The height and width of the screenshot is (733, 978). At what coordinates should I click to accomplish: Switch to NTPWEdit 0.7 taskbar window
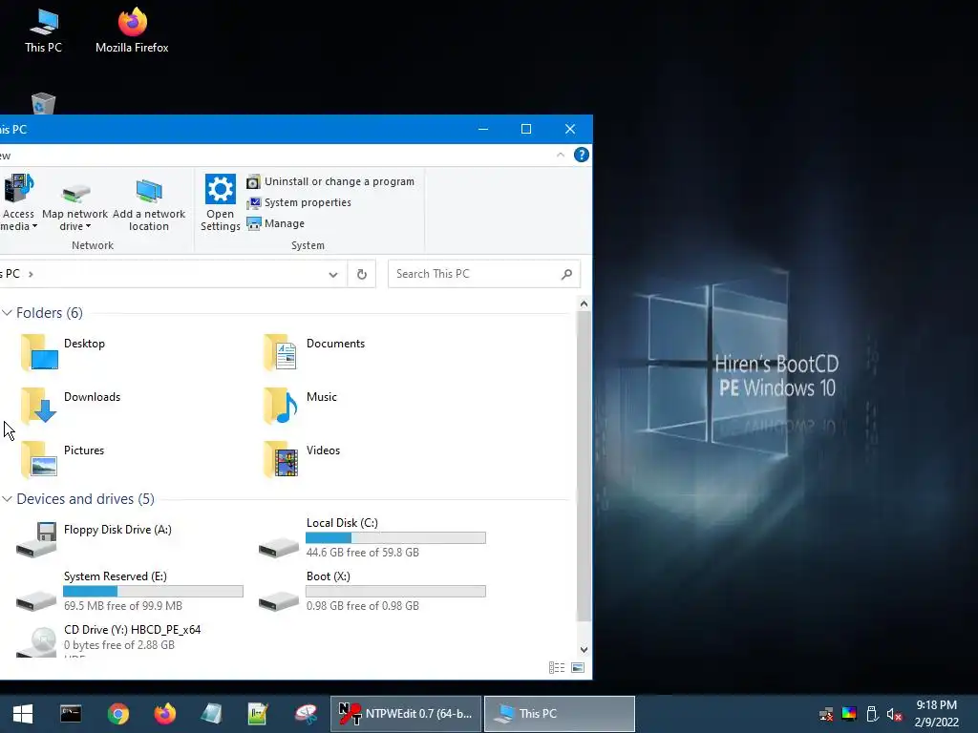[406, 714]
